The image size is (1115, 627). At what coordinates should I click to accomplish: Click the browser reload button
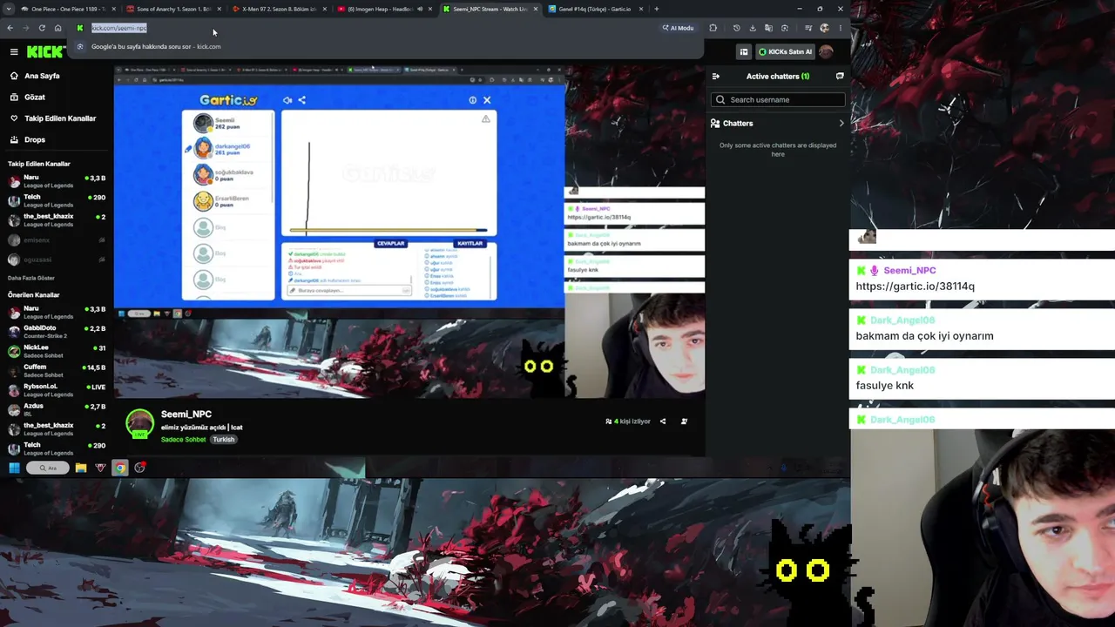tap(42, 28)
